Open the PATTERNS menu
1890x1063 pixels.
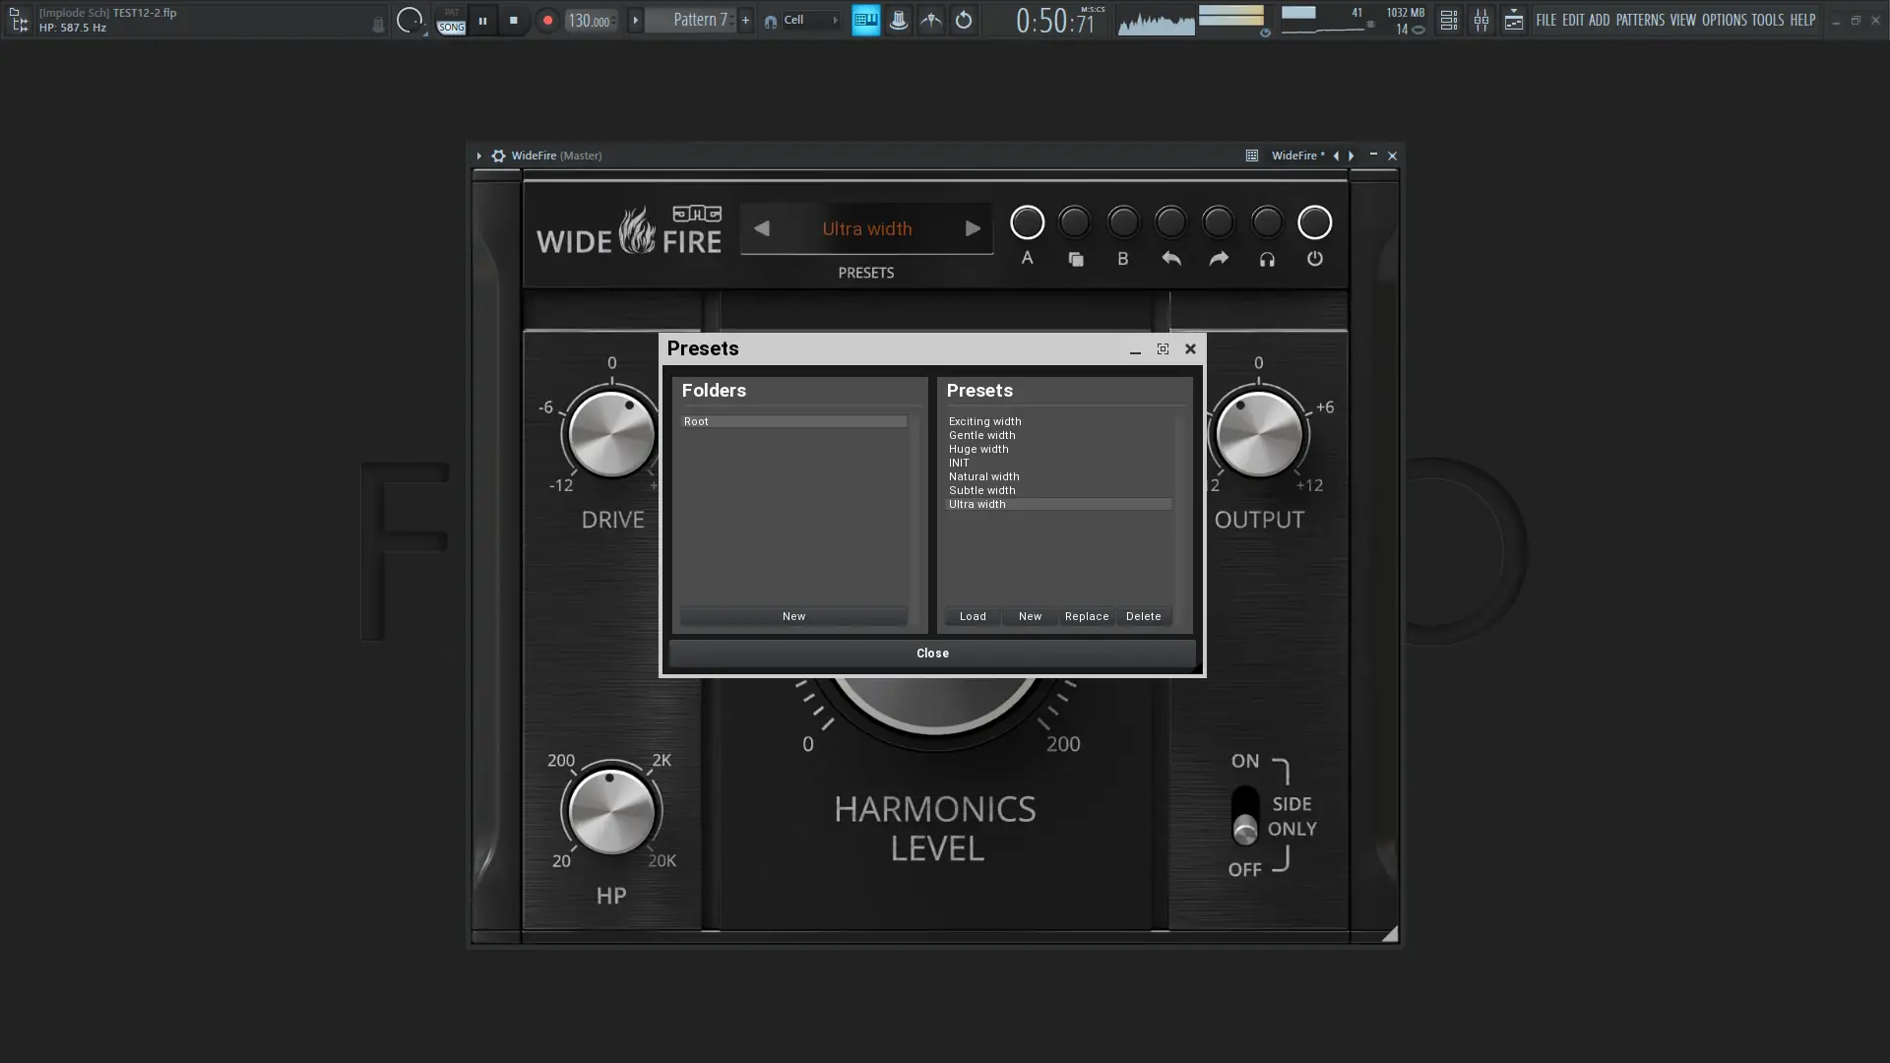1639,20
